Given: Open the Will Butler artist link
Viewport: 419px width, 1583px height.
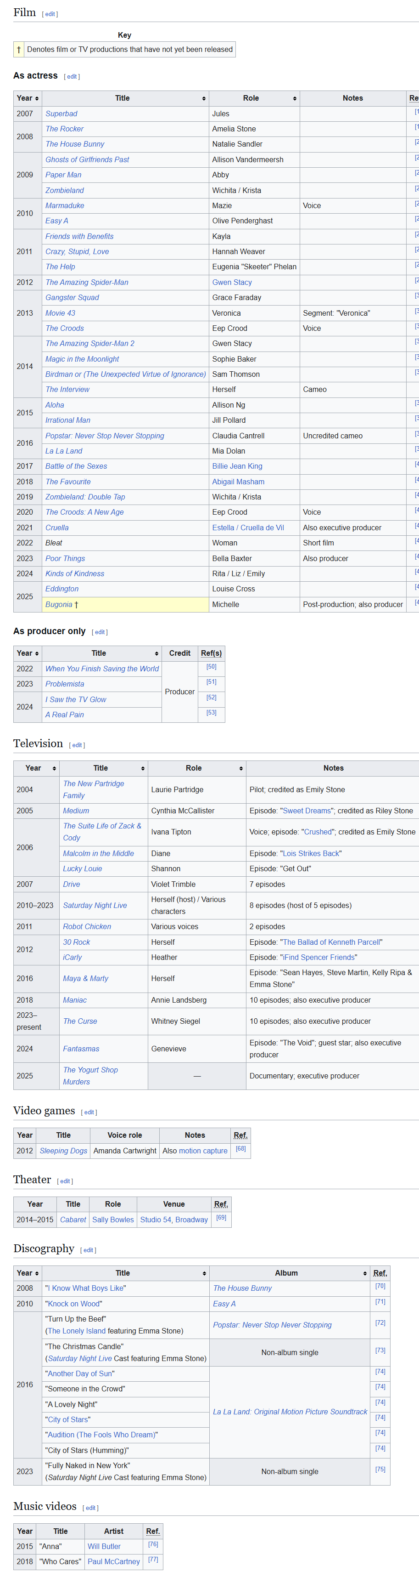Looking at the screenshot, I should pos(104,1547).
